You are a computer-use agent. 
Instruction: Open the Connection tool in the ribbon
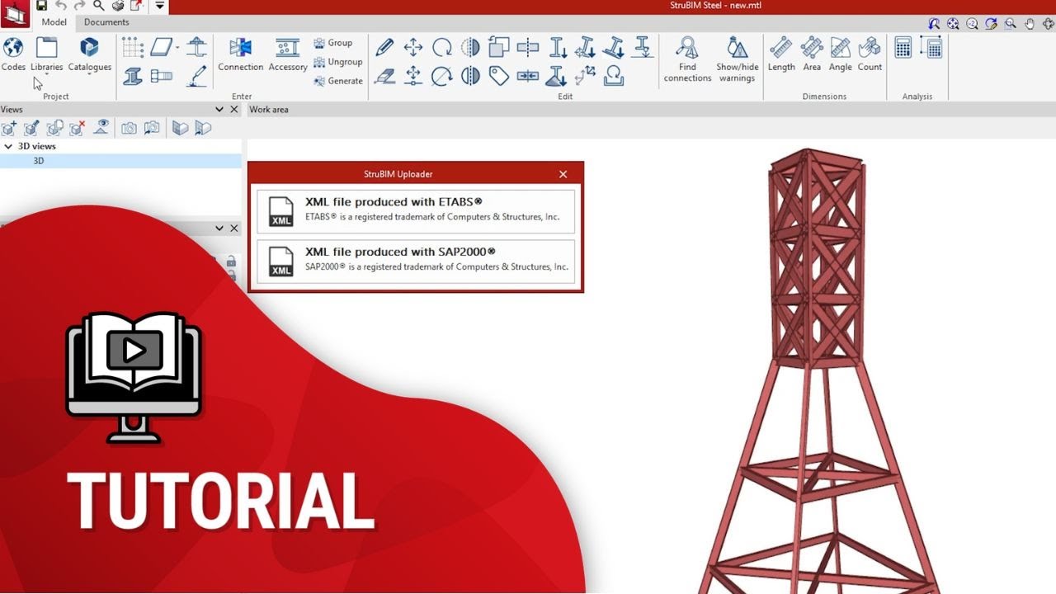coord(240,54)
